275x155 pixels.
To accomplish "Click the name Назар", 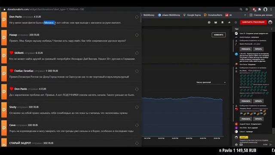I will coord(13,35).
